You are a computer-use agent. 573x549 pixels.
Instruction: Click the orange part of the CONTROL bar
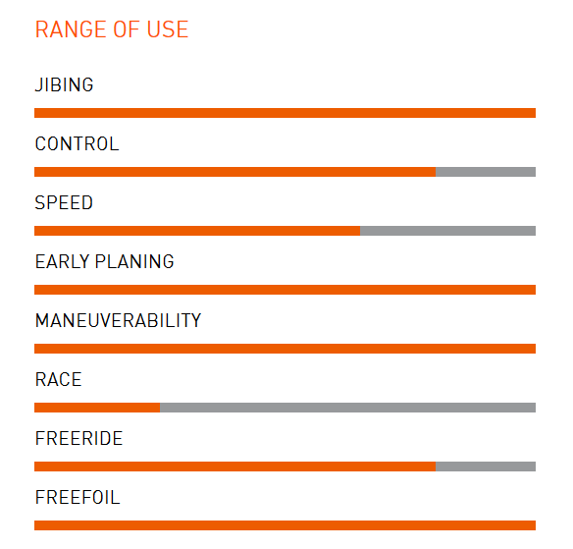coord(234,172)
